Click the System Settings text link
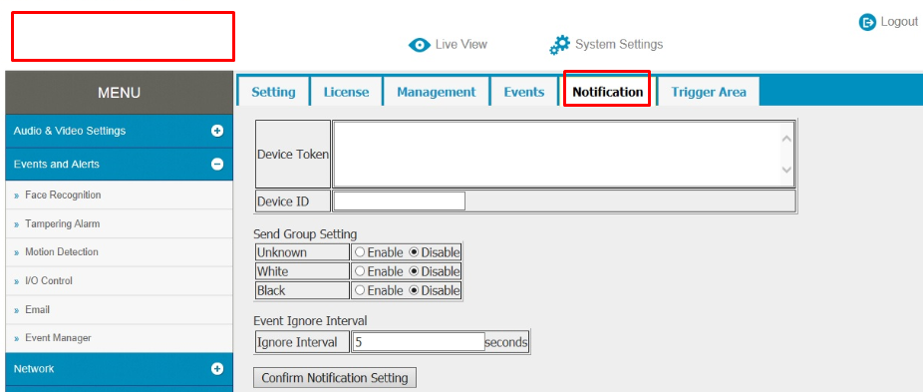Screen dimensions: 923x392 [619, 45]
